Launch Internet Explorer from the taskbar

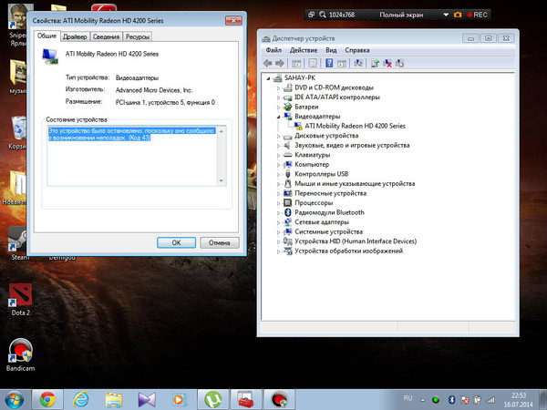(80, 399)
